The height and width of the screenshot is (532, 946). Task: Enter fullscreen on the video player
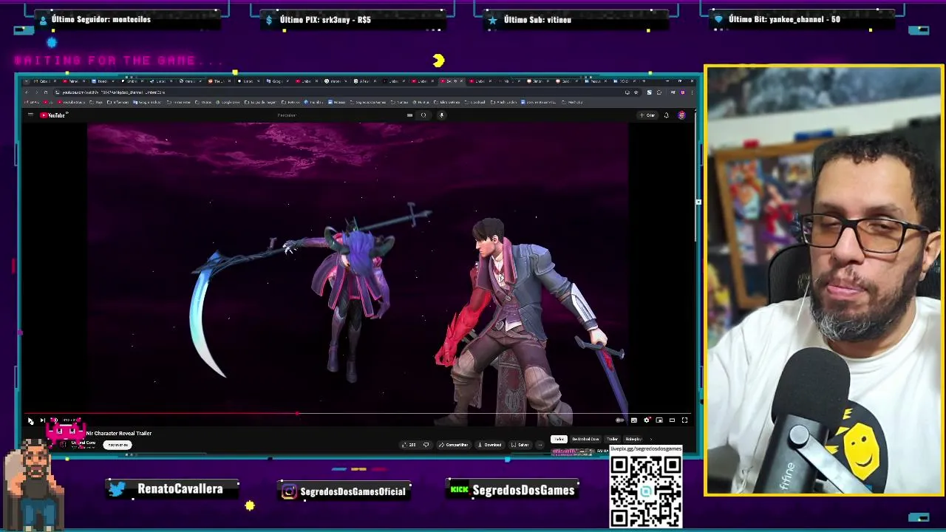[684, 420]
